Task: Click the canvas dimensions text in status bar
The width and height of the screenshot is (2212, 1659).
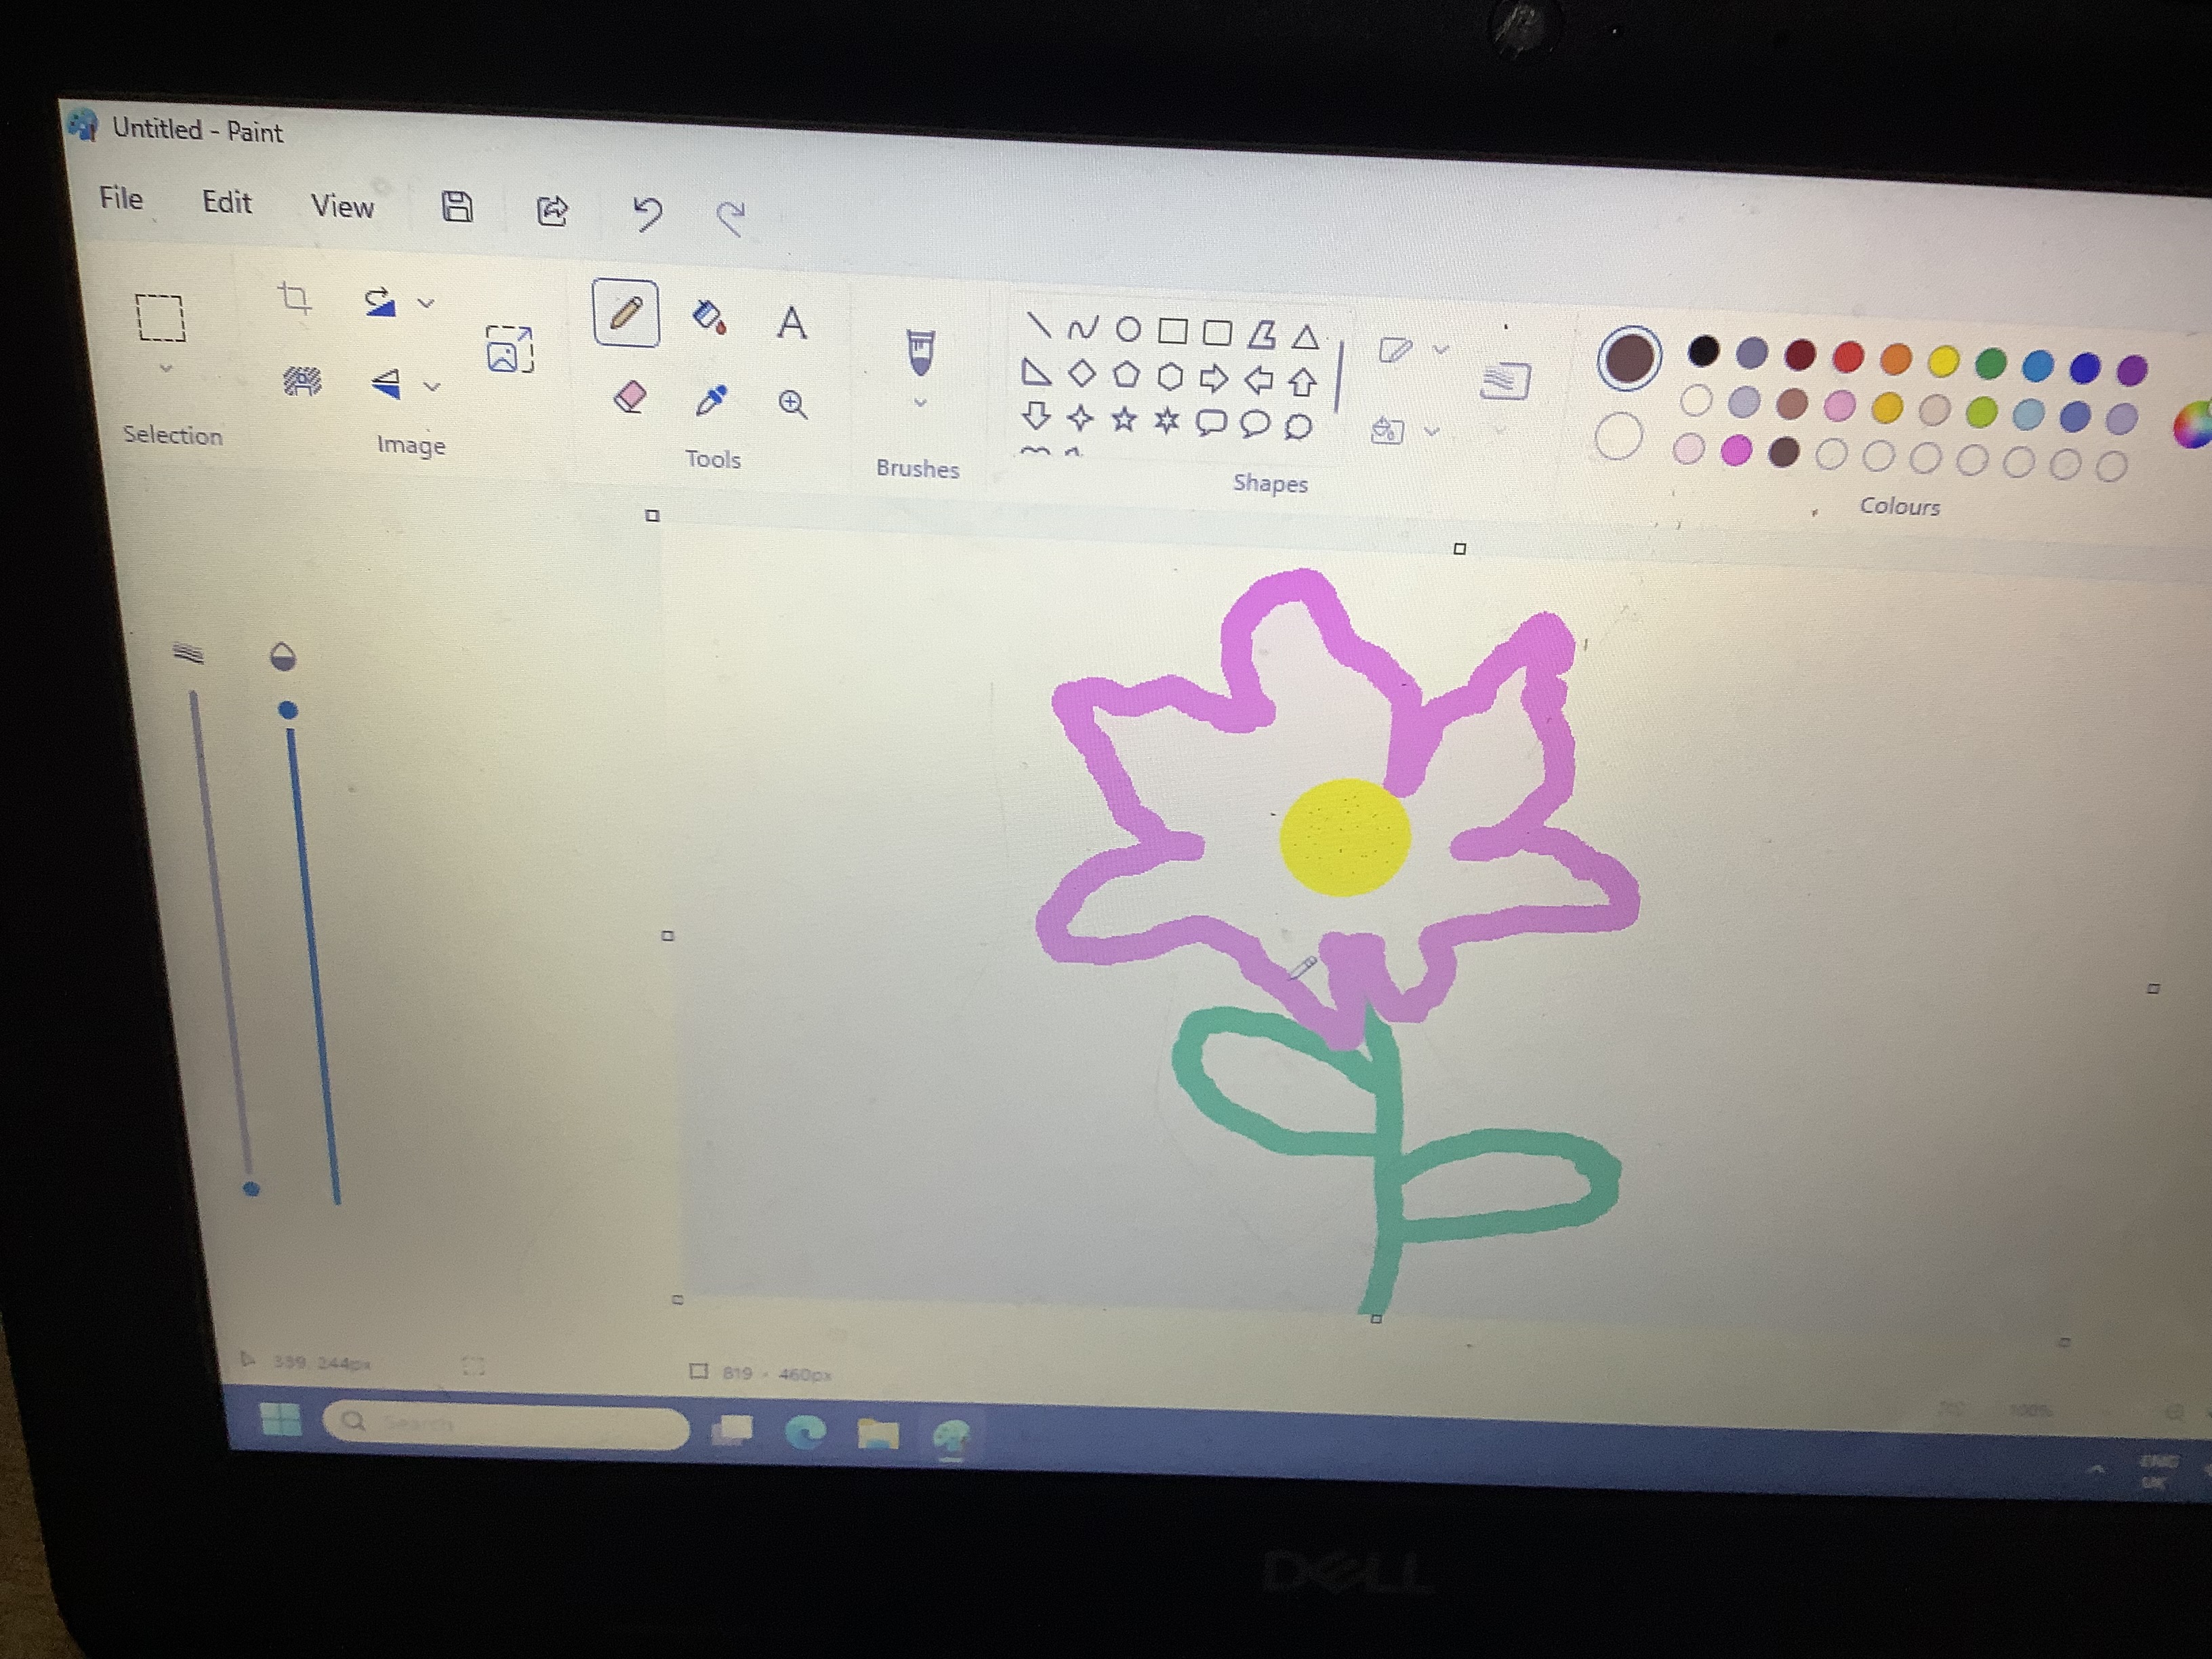Action: point(776,1374)
